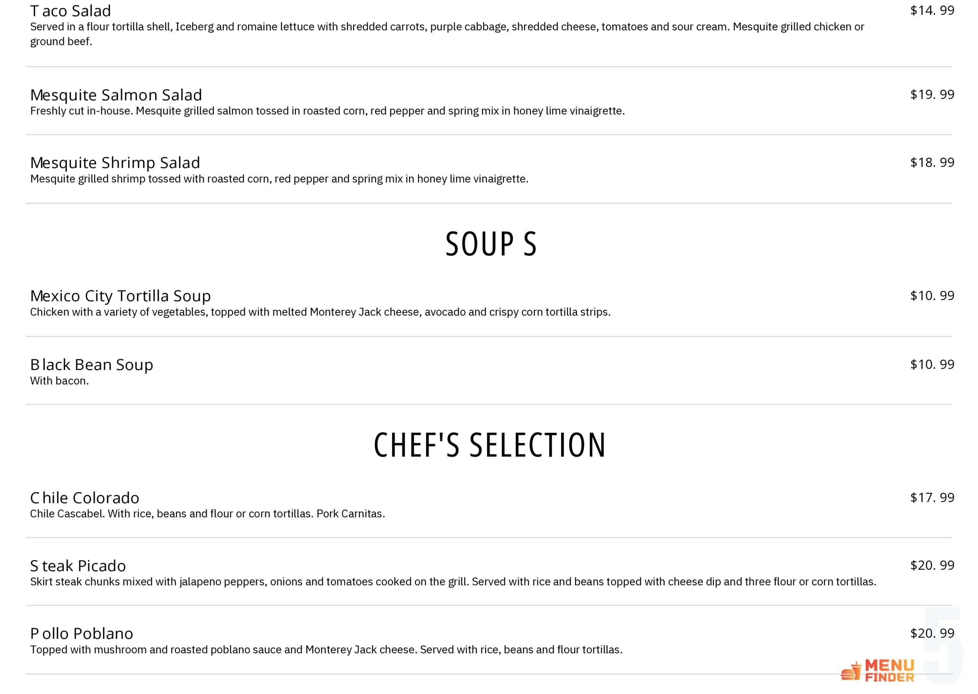Screen dimensions: 978x694
Task: Choose the Chile Colorado dish title
Action: pyautogui.click(x=84, y=498)
